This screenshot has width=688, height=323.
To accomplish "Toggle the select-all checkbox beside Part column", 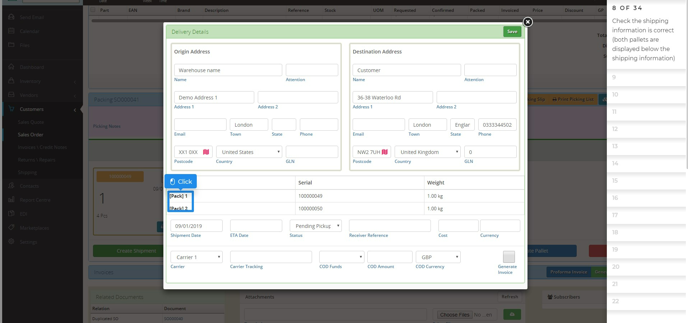I will pyautogui.click(x=93, y=10).
